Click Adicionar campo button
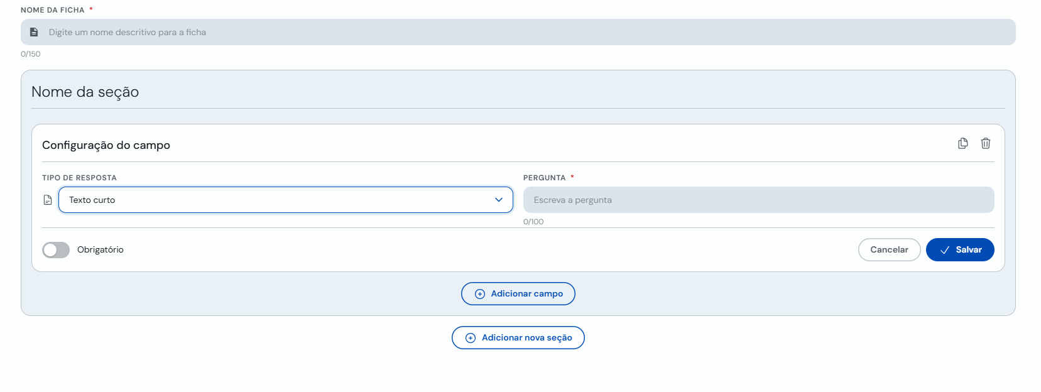 click(x=518, y=293)
